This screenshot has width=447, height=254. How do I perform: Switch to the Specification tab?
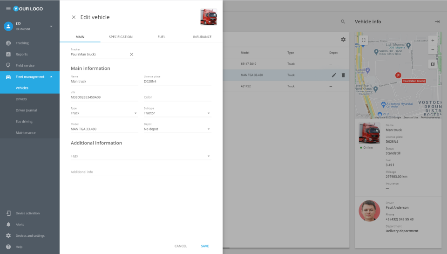point(121,37)
